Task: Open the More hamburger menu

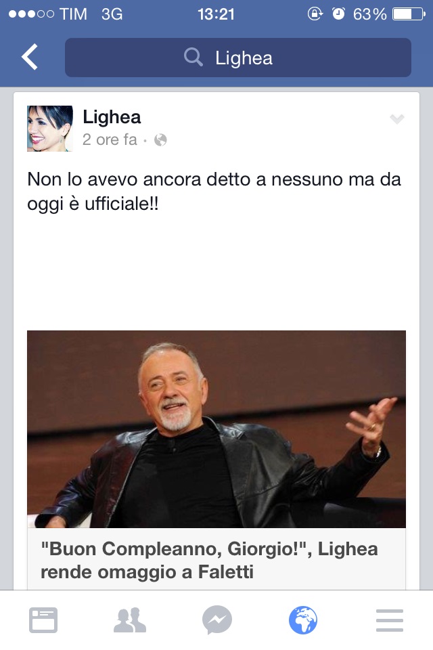Action: (x=390, y=620)
